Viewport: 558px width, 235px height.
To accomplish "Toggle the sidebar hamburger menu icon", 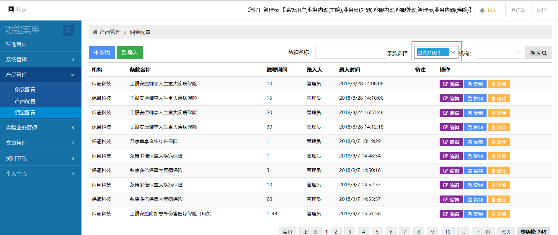I will (68, 30).
